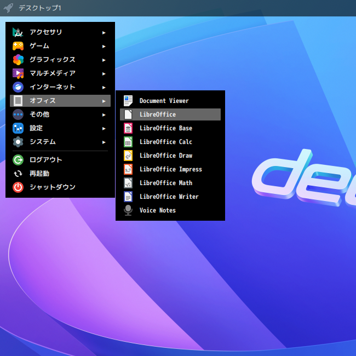Click the LibreOffice Impress icon
The height and width of the screenshot is (356, 356).
point(128,169)
